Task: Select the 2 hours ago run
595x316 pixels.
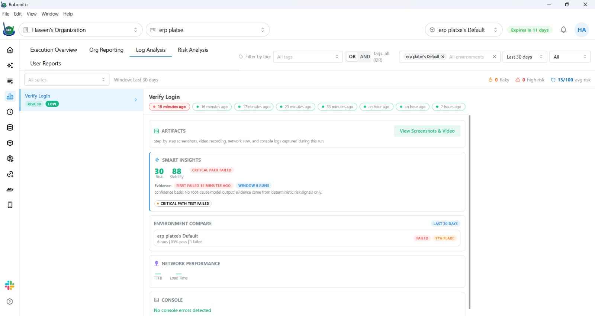Action: pos(448,107)
